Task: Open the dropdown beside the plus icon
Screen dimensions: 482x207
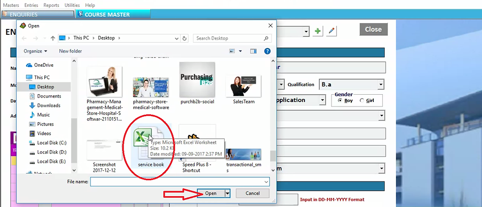Action: 306,31
